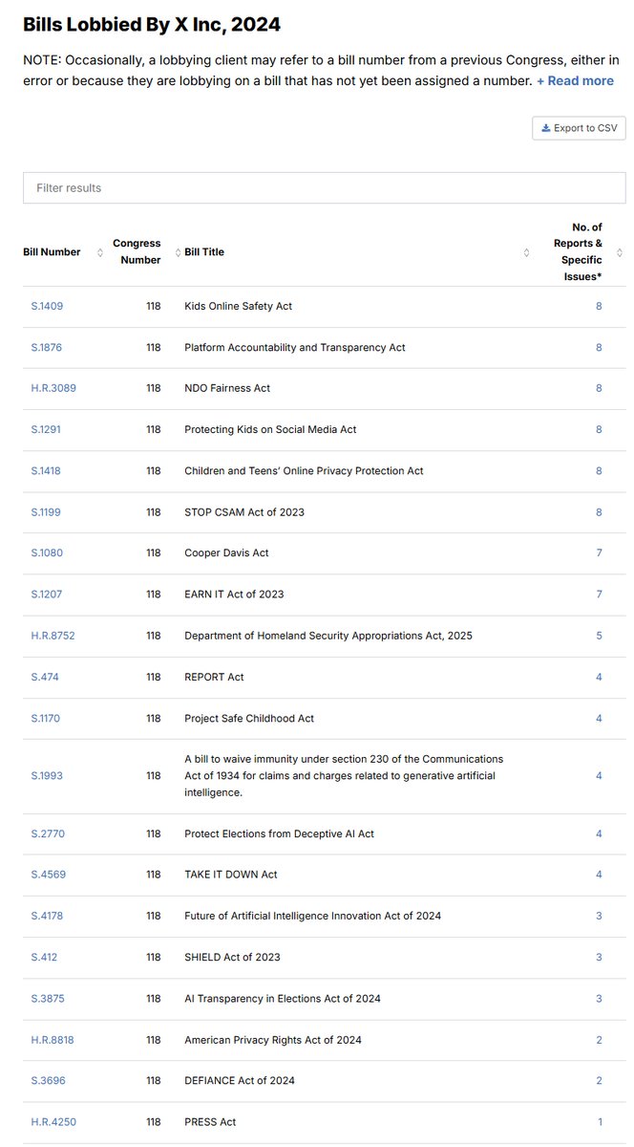Open bill S.1876 link

click(47, 348)
